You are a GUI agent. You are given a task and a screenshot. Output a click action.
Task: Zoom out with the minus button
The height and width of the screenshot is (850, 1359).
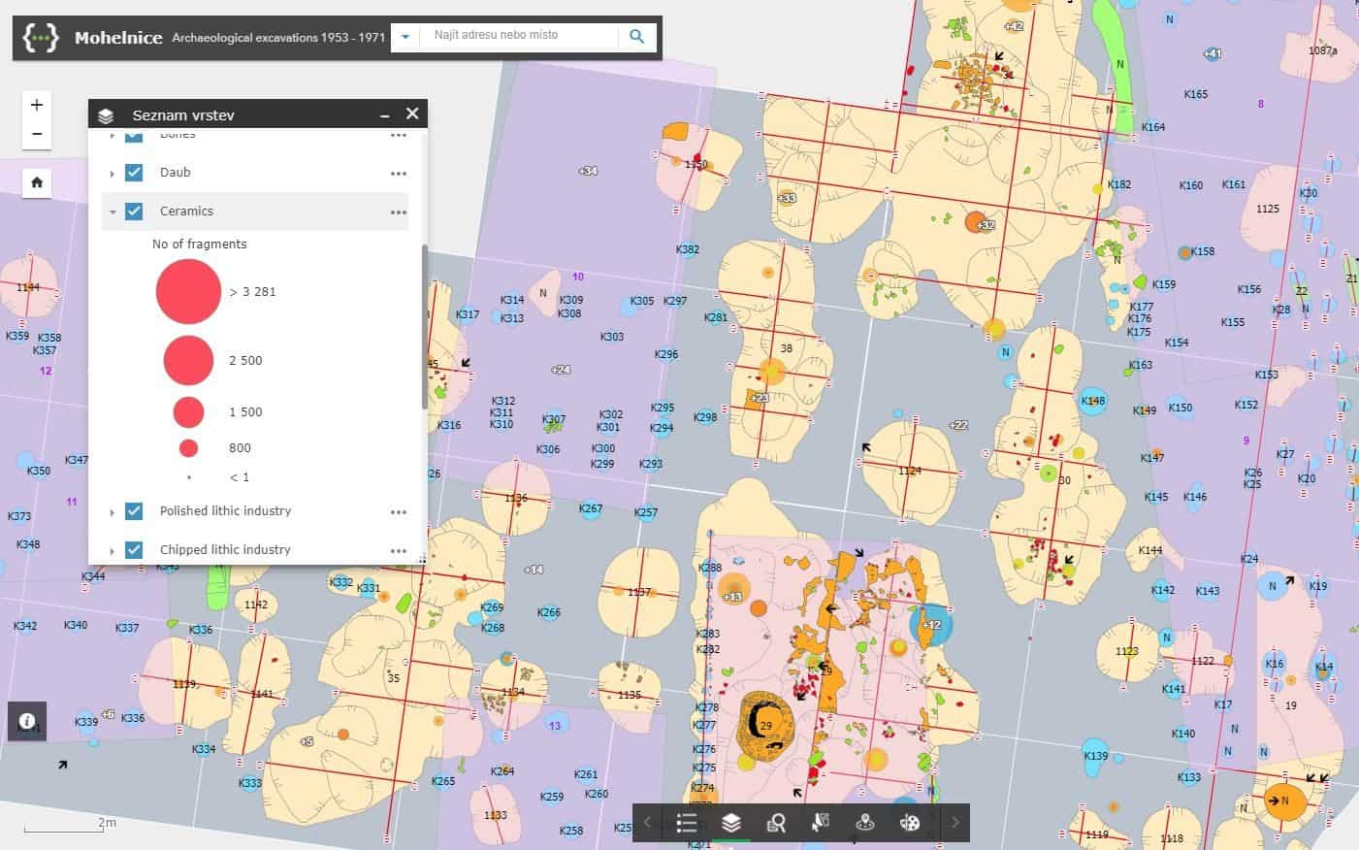[37, 134]
